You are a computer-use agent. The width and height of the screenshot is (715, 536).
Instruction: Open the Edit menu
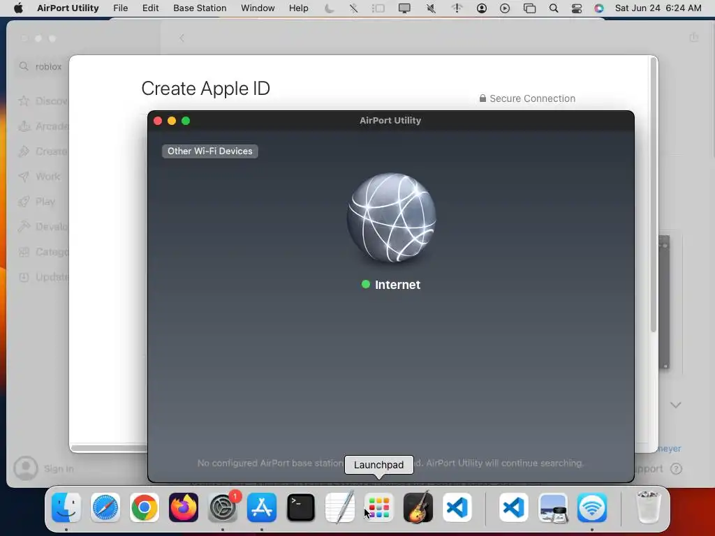151,8
